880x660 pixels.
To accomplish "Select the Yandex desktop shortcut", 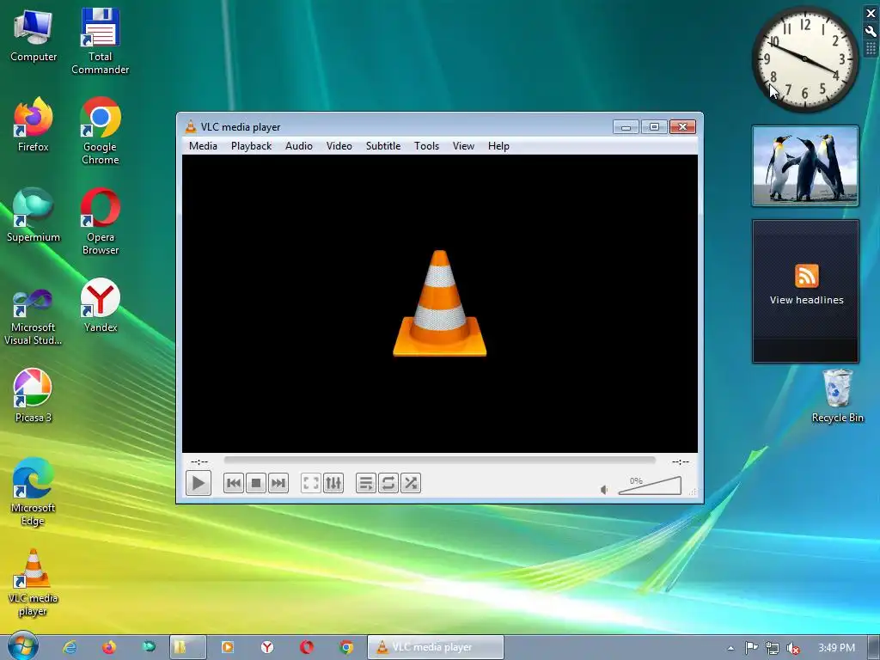I will (x=101, y=305).
